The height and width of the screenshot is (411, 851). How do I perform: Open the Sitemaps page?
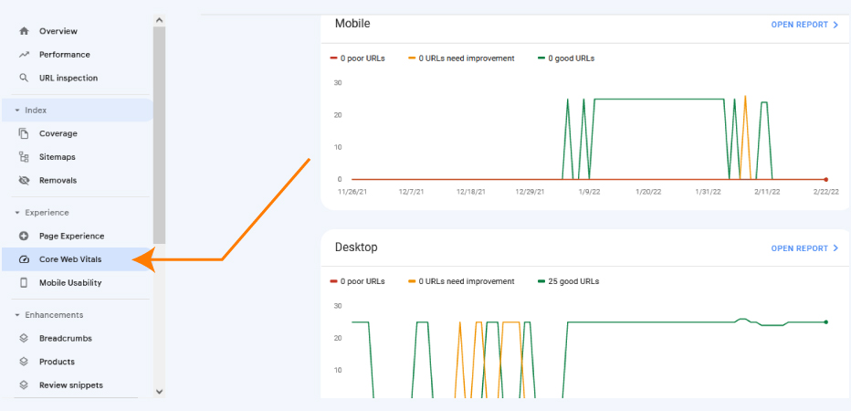[x=57, y=157]
